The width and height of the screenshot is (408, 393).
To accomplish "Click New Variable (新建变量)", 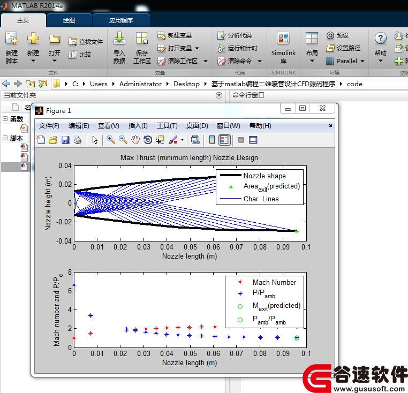I will [175, 35].
